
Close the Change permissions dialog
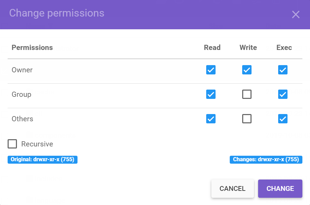point(295,14)
